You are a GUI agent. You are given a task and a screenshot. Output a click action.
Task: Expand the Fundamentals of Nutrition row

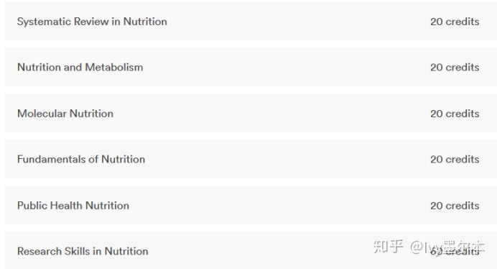251,159
